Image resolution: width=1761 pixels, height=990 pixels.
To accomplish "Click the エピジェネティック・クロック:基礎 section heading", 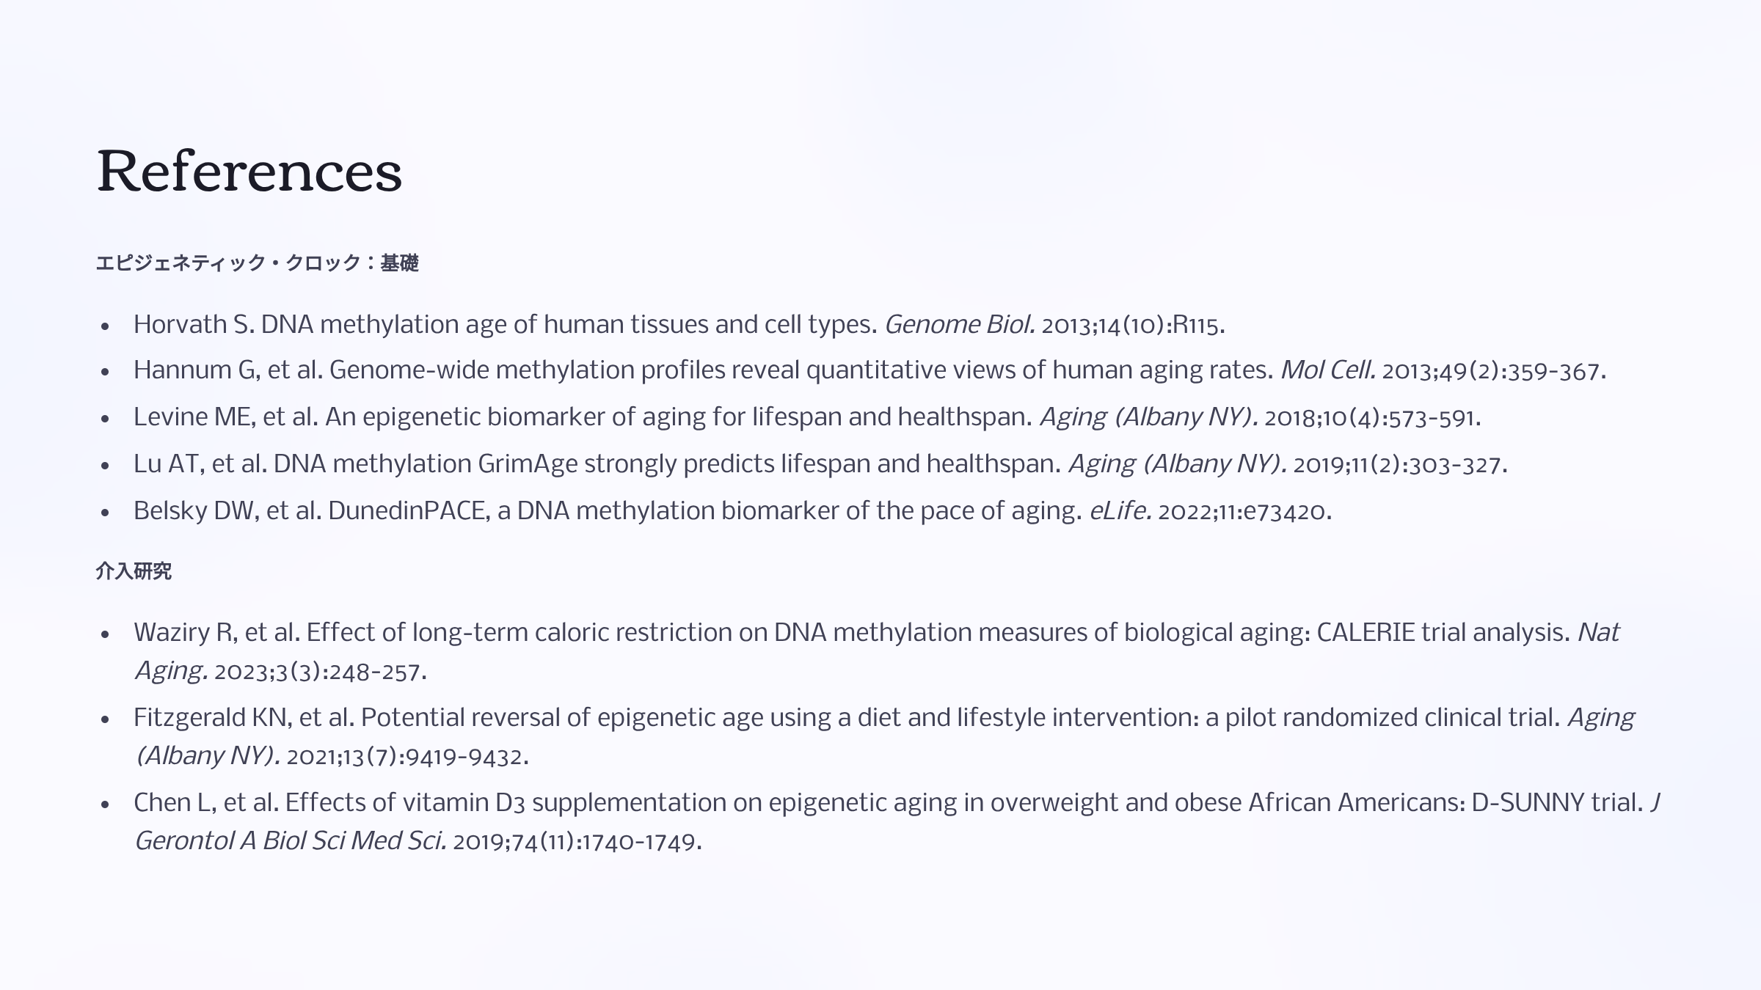I will 257,263.
